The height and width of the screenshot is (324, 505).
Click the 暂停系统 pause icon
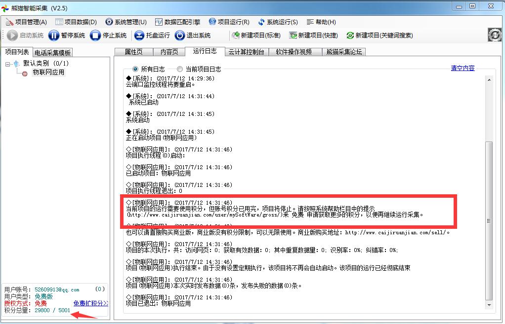pos(54,36)
